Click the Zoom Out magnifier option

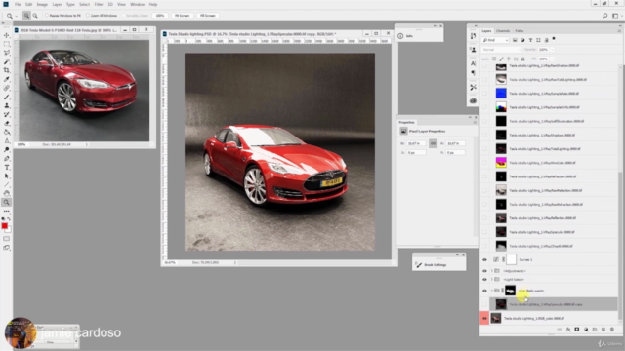35,16
